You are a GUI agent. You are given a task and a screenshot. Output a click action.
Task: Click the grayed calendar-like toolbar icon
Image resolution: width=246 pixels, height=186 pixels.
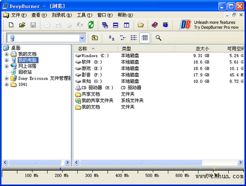58,25
